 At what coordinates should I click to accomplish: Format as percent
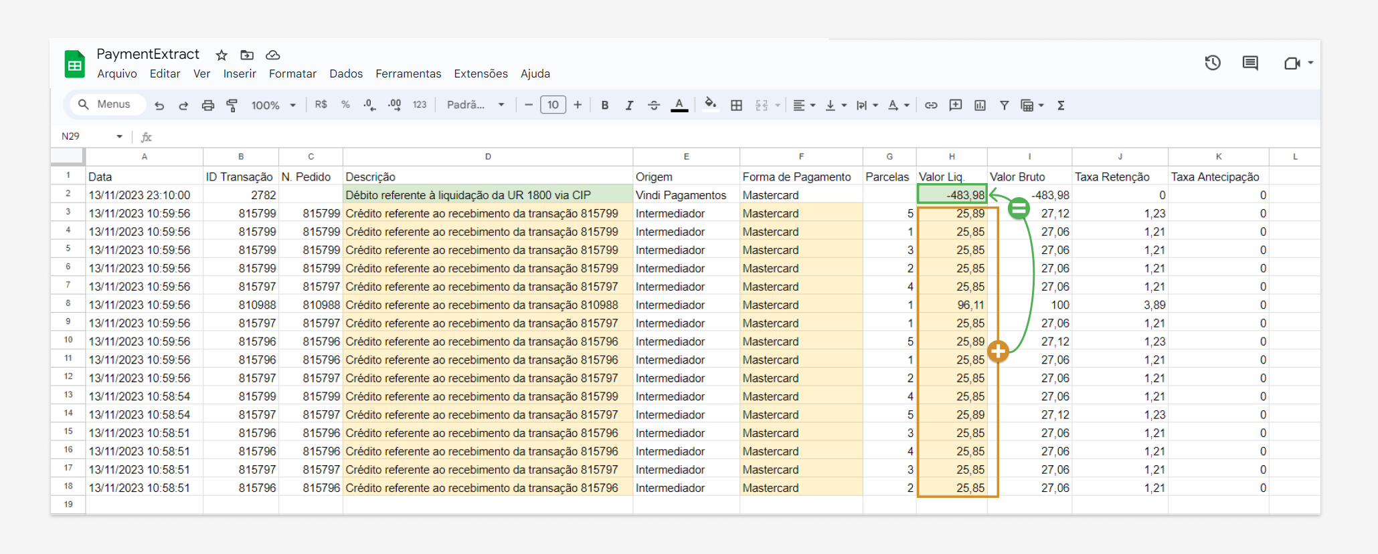[345, 105]
